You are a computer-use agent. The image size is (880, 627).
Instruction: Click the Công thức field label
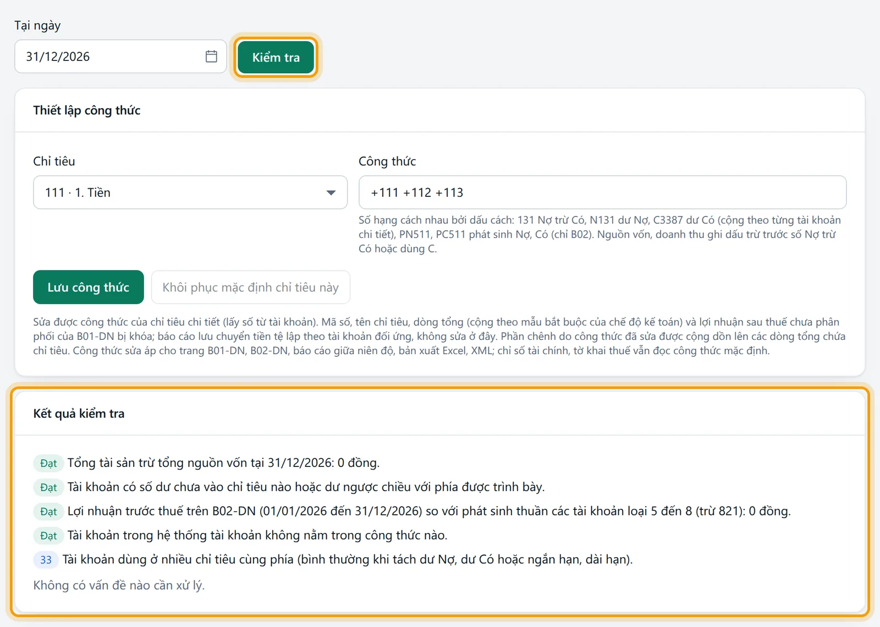(x=387, y=161)
